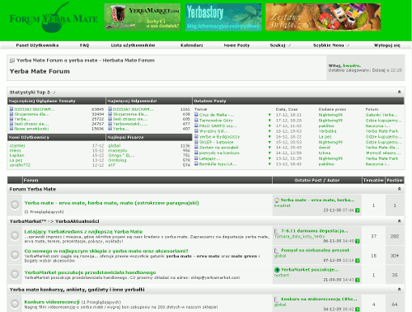Collapse the Yerba mate konkursy category
This screenshot has height=312, width=412.
[x=399, y=289]
